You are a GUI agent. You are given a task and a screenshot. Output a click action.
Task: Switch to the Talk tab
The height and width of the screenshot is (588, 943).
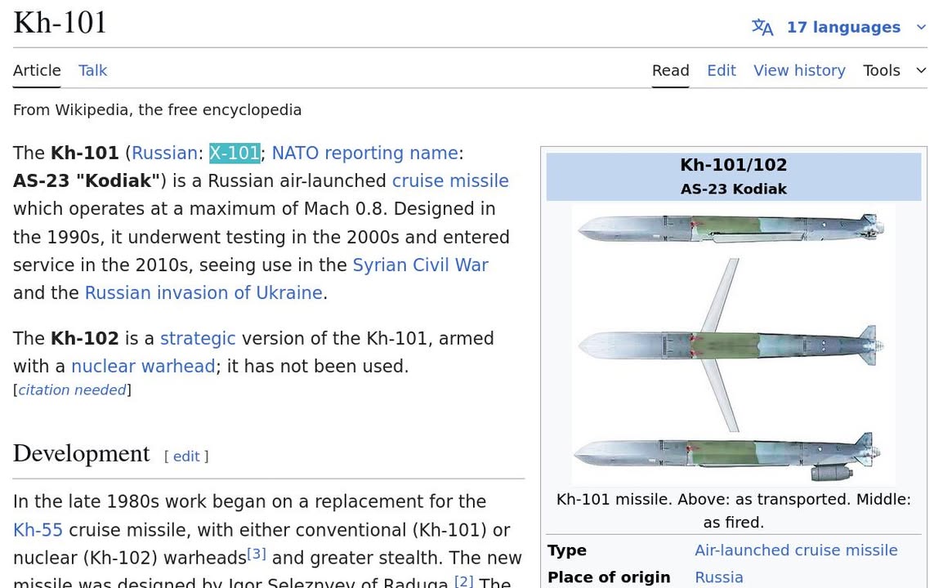pyautogui.click(x=92, y=71)
